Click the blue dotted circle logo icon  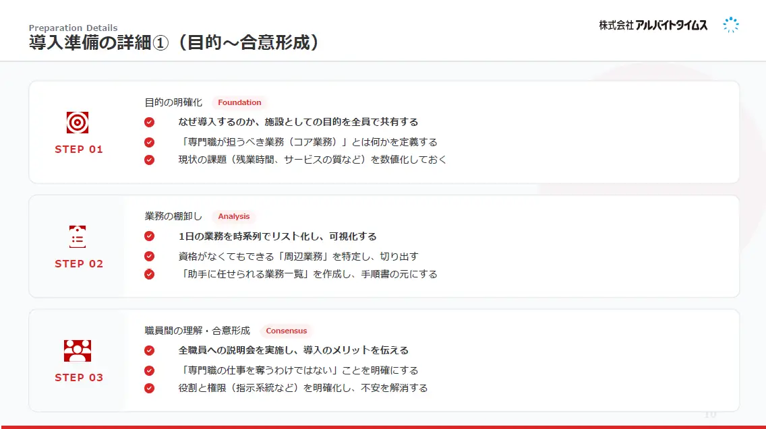731,26
